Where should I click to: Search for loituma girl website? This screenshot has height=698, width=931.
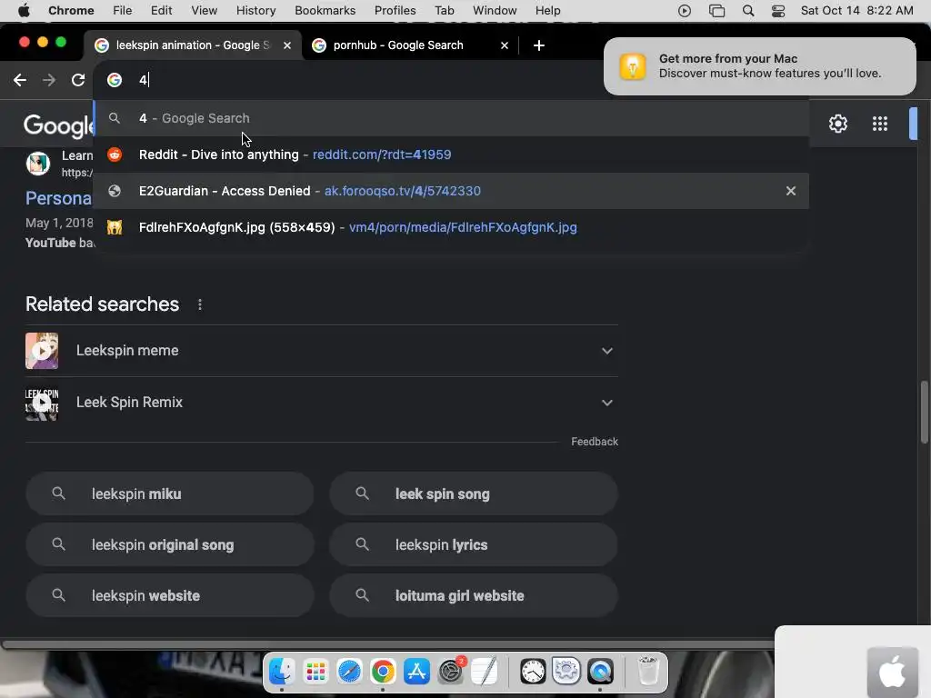pos(473,596)
